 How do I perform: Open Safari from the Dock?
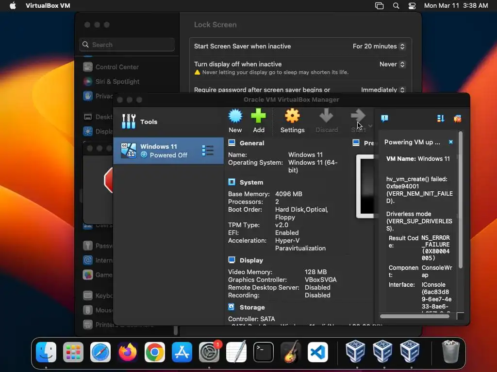[100, 352]
